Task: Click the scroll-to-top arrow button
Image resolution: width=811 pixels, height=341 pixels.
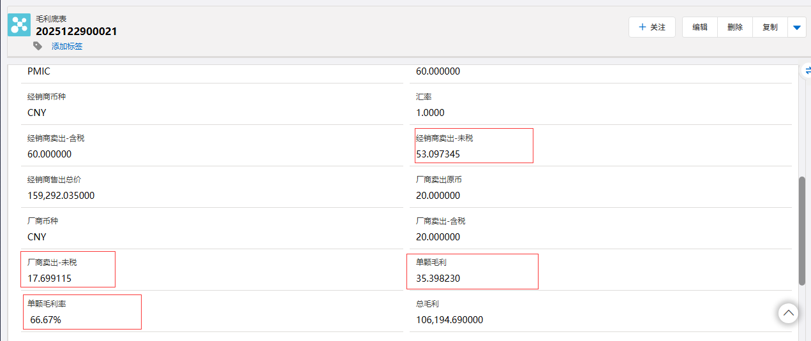Action: coord(788,313)
